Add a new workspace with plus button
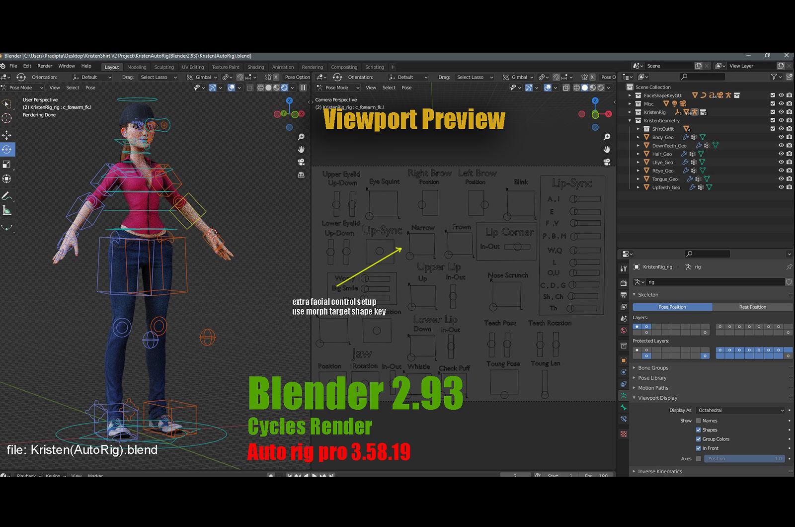The image size is (795, 527). click(393, 67)
